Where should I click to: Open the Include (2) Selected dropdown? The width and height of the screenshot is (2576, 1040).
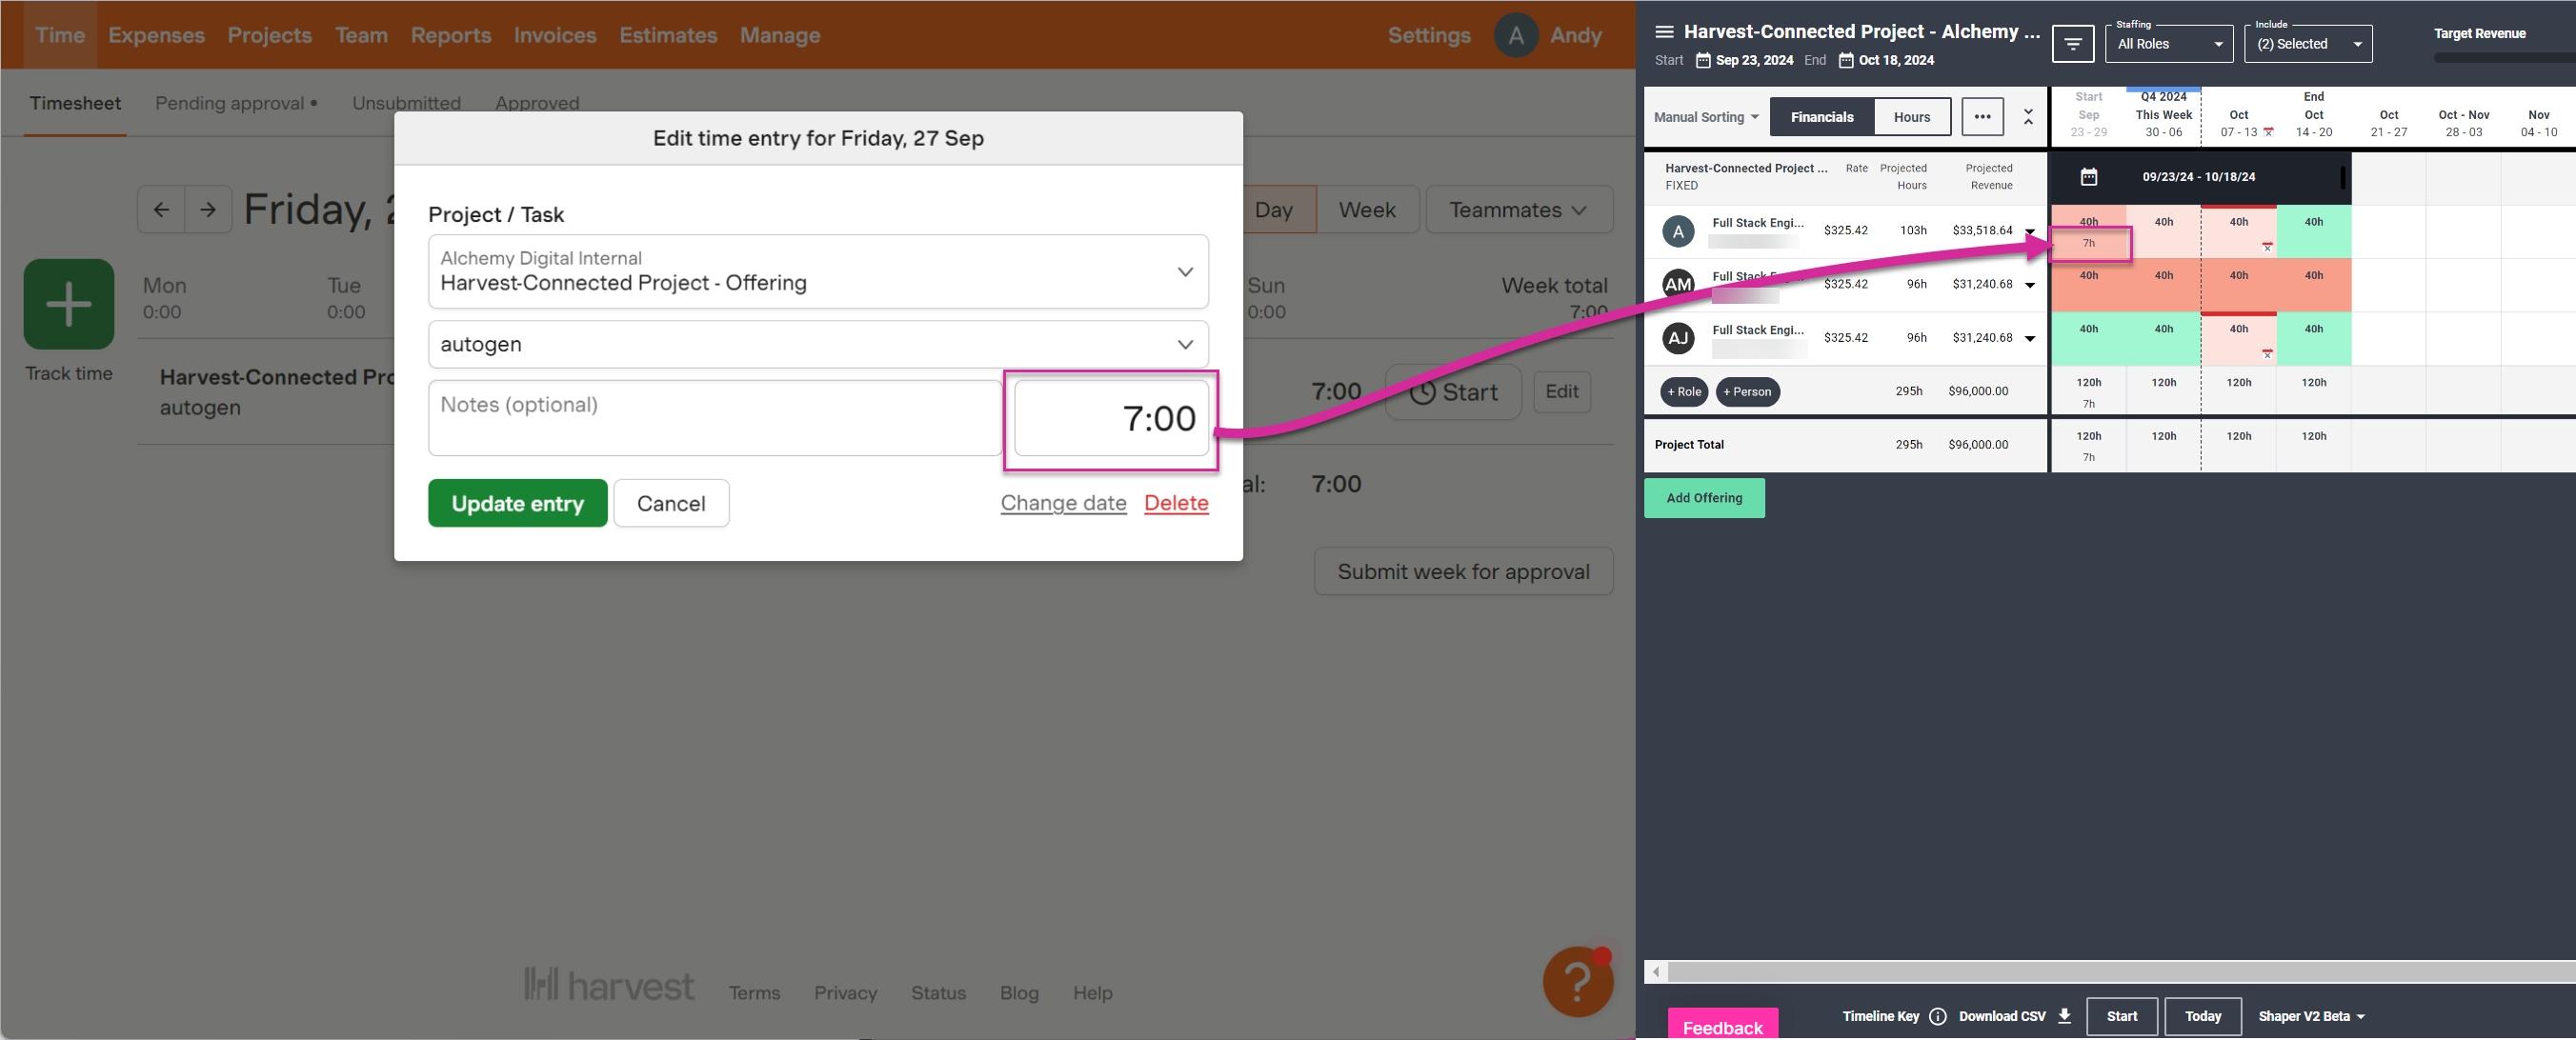pyautogui.click(x=2308, y=44)
